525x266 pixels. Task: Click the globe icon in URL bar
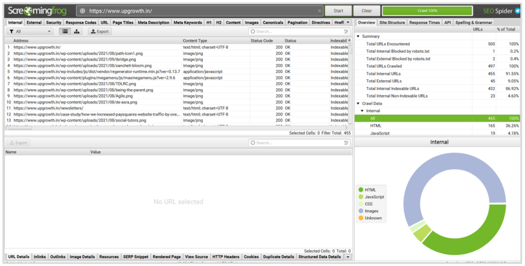[83, 11]
